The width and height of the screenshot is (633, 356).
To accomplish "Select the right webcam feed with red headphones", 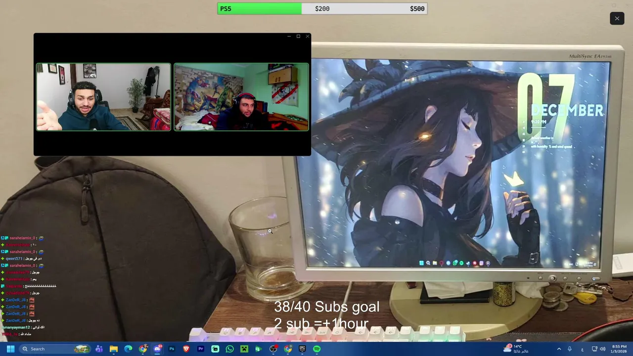I will pyautogui.click(x=241, y=97).
